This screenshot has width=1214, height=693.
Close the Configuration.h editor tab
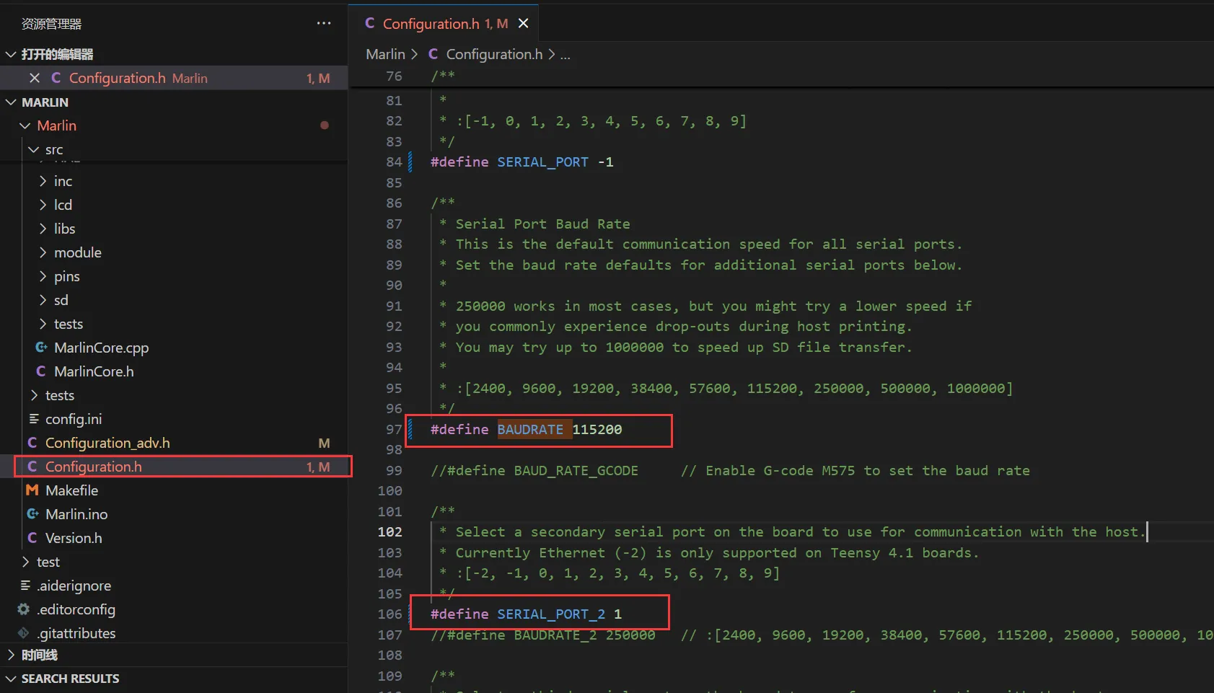[524, 24]
